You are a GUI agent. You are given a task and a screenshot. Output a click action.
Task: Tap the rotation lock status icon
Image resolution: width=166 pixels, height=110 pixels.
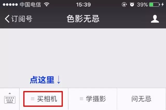(124, 5)
